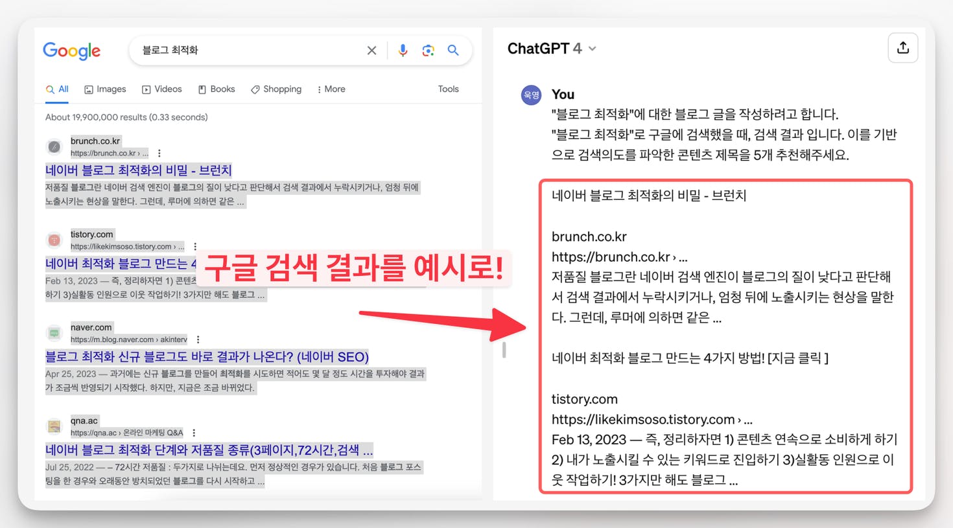Open the '네이버 최적화 블로그 만드는' result link

pos(121,264)
